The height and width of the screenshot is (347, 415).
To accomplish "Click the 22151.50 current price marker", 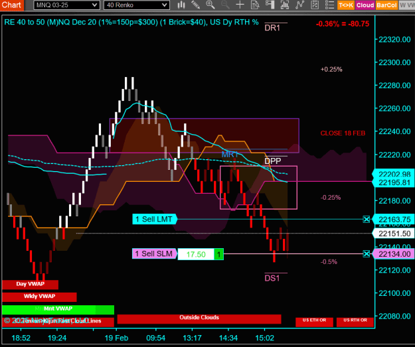I will pos(394,234).
